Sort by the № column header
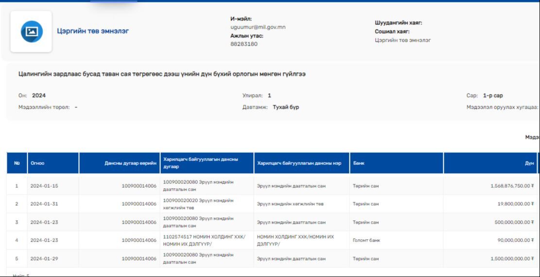 pyautogui.click(x=17, y=163)
